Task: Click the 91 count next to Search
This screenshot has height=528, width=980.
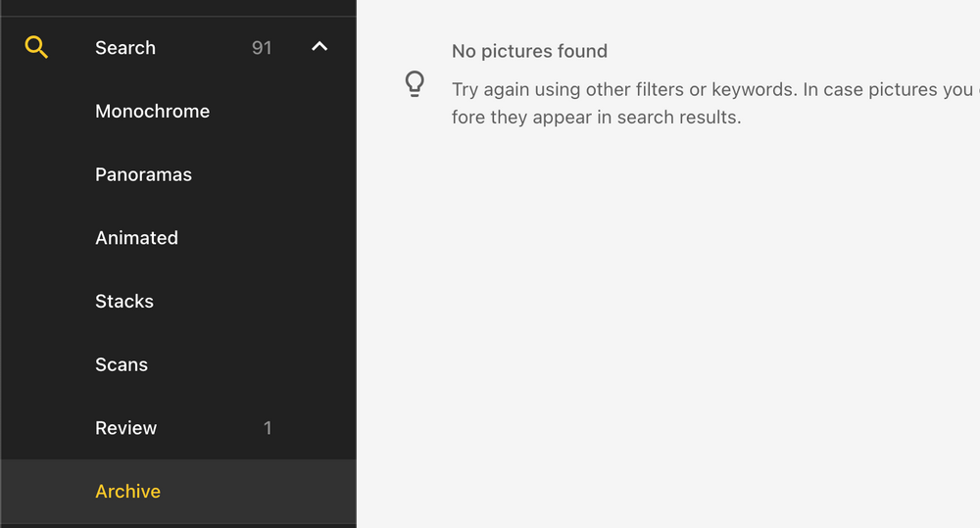Action: pos(262,48)
